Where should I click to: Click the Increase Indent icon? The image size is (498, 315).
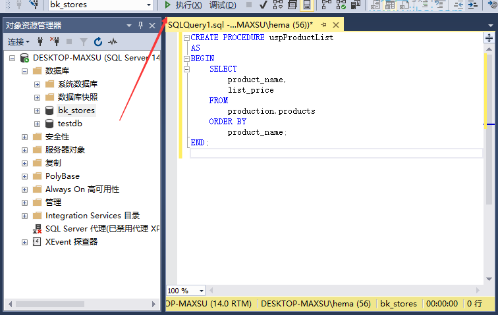coord(472,5)
